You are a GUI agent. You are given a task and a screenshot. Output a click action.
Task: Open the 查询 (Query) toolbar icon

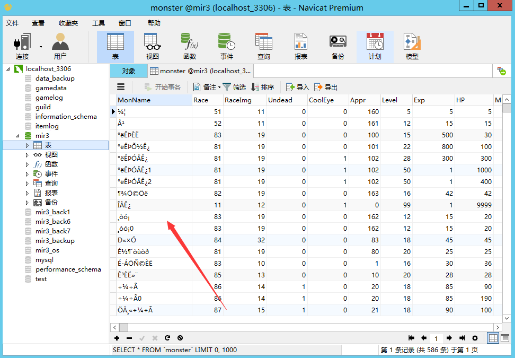click(263, 46)
